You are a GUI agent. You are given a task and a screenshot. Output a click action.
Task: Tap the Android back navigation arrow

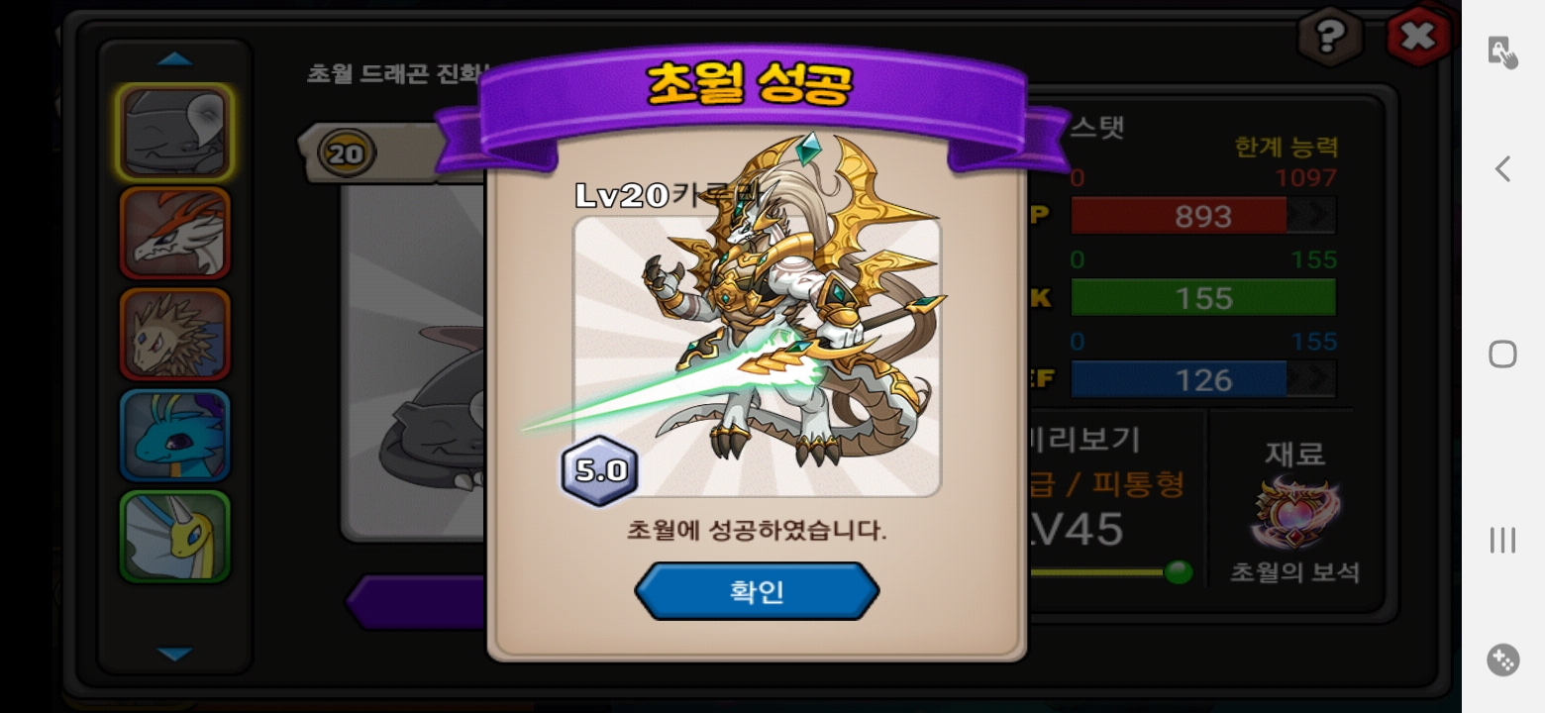(x=1502, y=169)
